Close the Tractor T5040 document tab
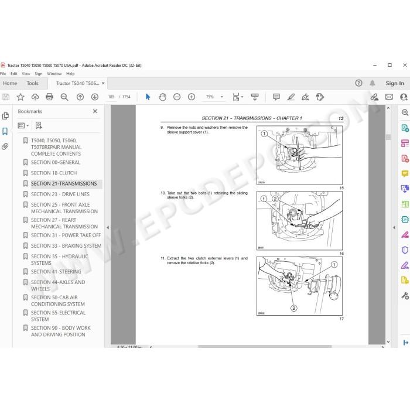The image size is (410, 410). pos(103,83)
